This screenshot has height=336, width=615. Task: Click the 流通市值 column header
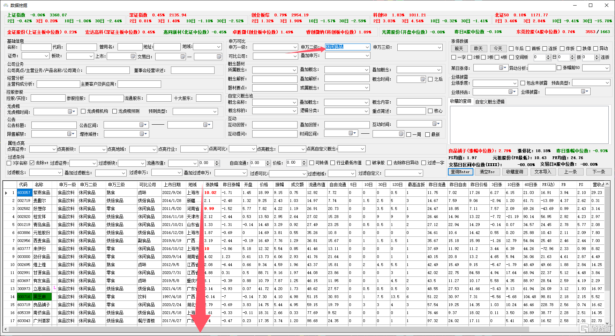click(x=317, y=185)
